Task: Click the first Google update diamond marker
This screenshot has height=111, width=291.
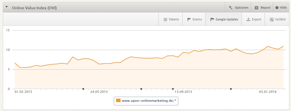Action: [x=83, y=89]
